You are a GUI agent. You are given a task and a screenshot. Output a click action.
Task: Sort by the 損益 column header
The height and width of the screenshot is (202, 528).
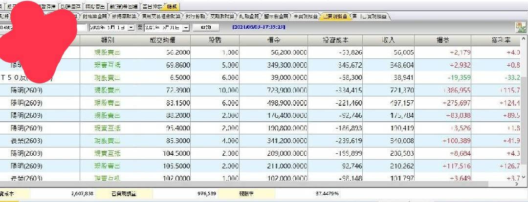tap(442, 40)
